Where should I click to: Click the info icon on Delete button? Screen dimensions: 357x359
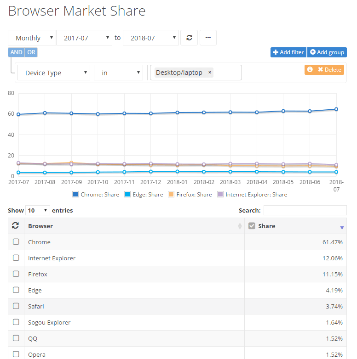[x=310, y=70]
